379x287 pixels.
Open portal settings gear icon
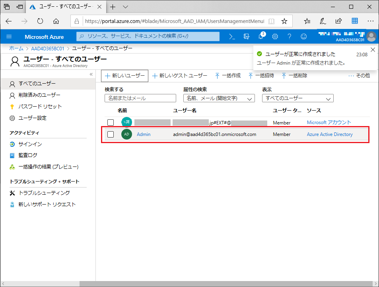pos(275,36)
